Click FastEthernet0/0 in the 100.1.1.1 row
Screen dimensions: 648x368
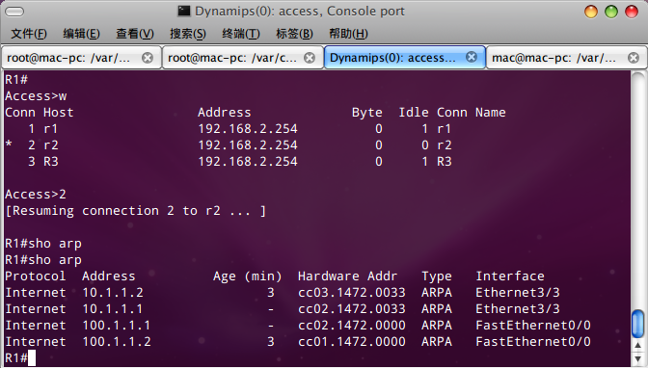coord(533,325)
